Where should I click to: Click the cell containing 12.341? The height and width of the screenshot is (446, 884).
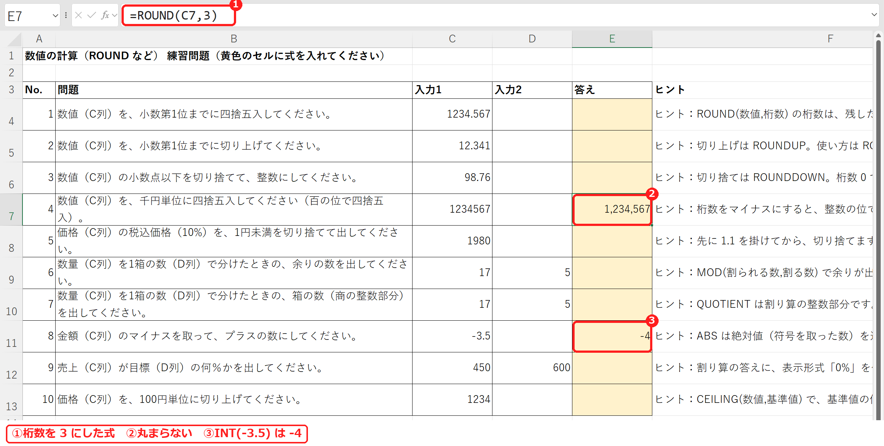pos(452,146)
